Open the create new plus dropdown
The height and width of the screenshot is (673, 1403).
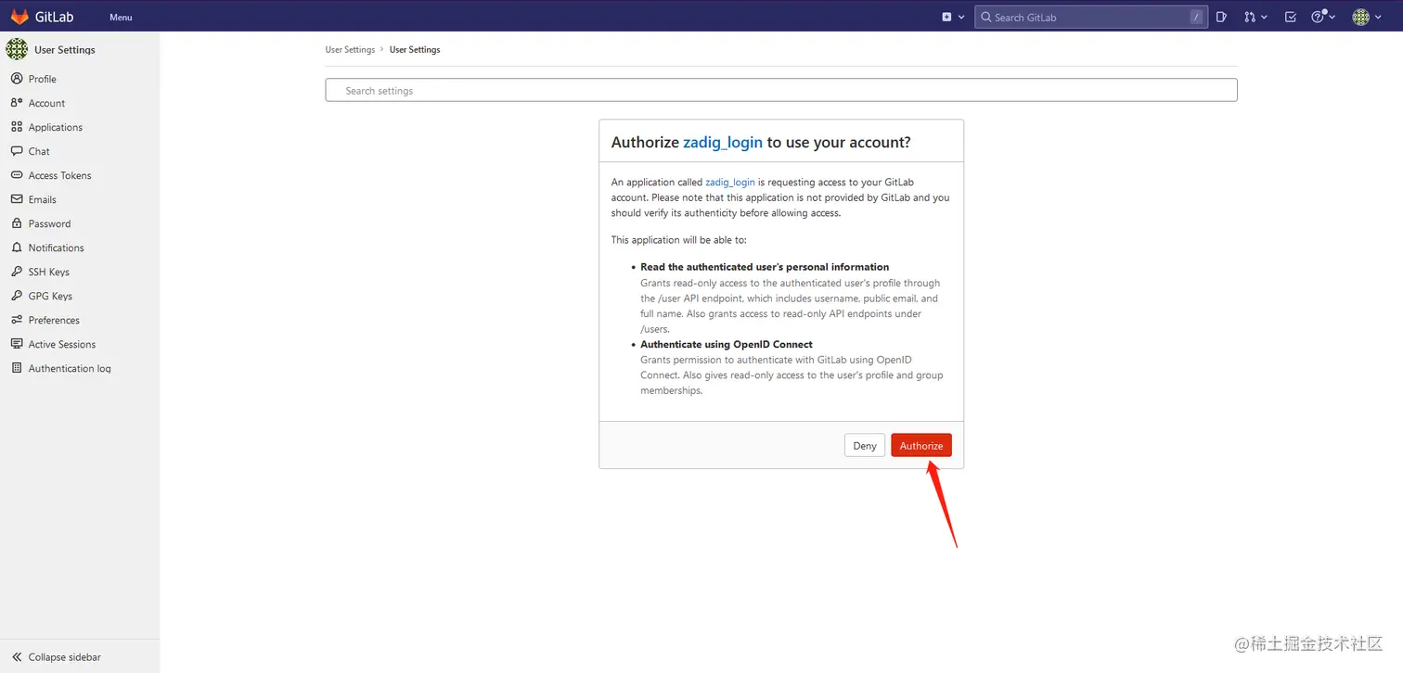click(953, 17)
